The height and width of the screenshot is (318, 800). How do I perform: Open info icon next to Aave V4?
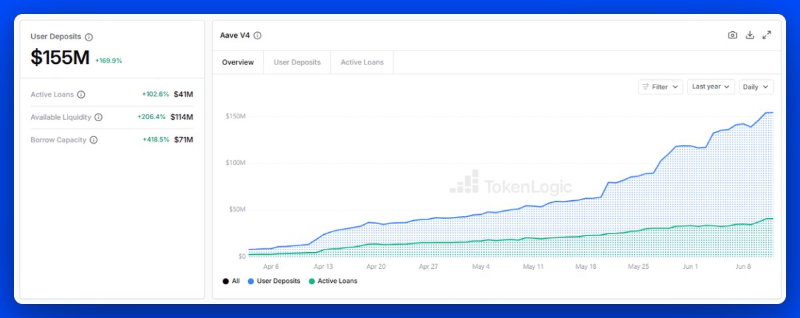coord(257,35)
